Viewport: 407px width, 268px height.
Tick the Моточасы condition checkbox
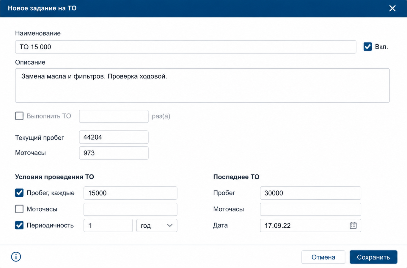click(x=19, y=209)
